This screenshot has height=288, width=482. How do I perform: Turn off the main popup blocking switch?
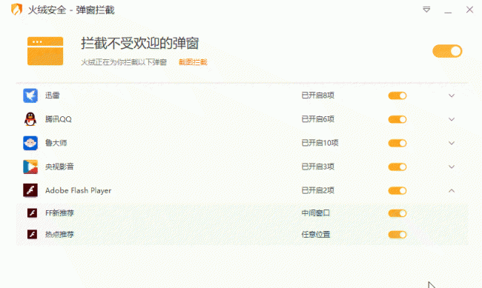[x=447, y=51]
